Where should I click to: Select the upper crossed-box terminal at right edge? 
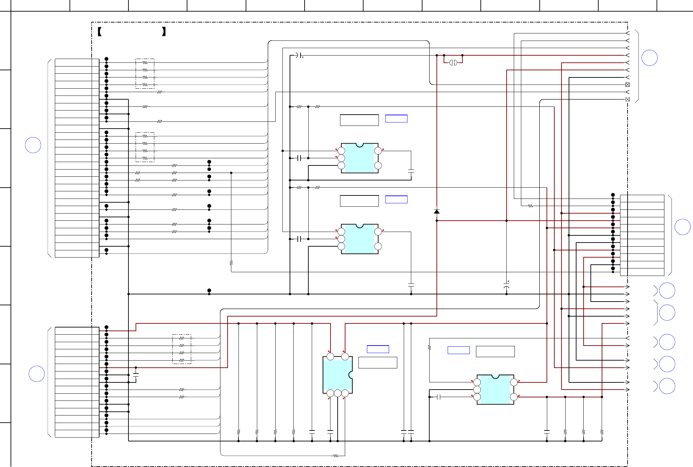(627, 85)
